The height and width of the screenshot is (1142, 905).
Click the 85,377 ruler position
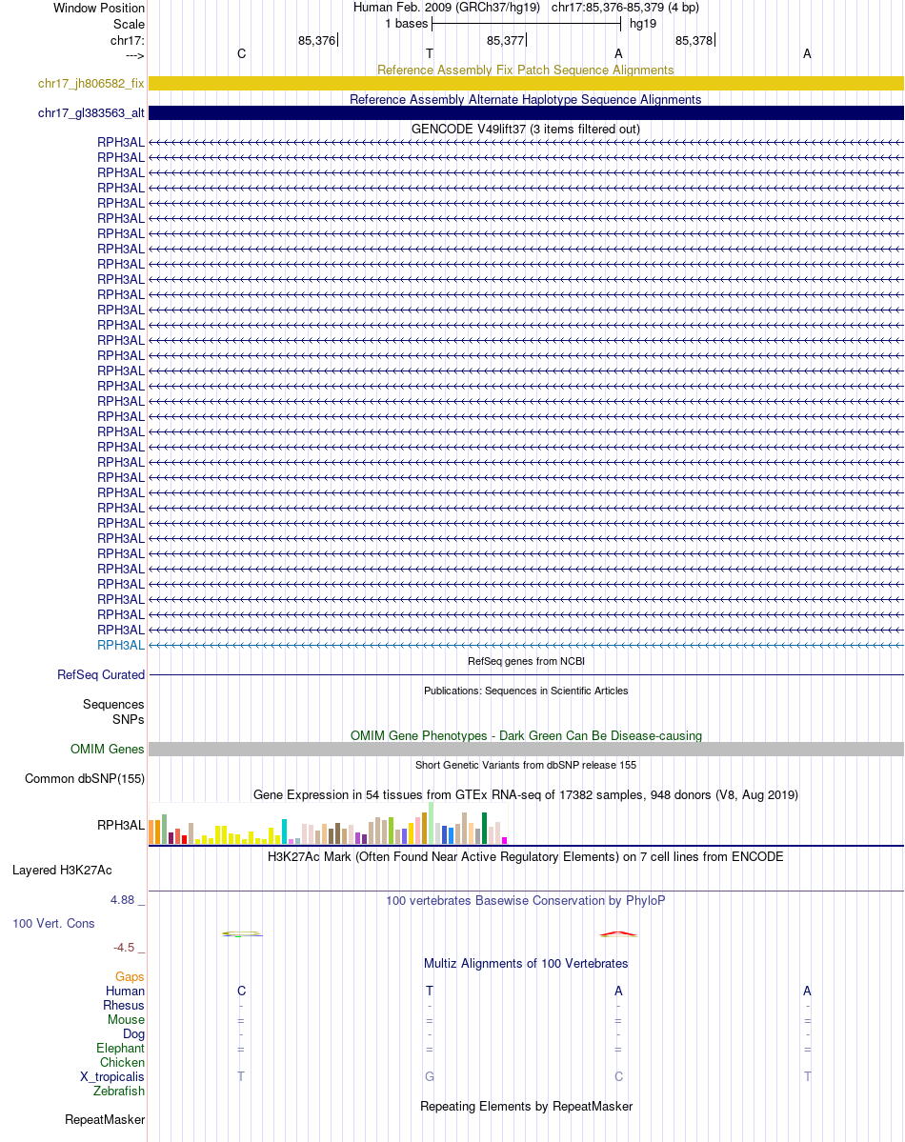(506, 41)
